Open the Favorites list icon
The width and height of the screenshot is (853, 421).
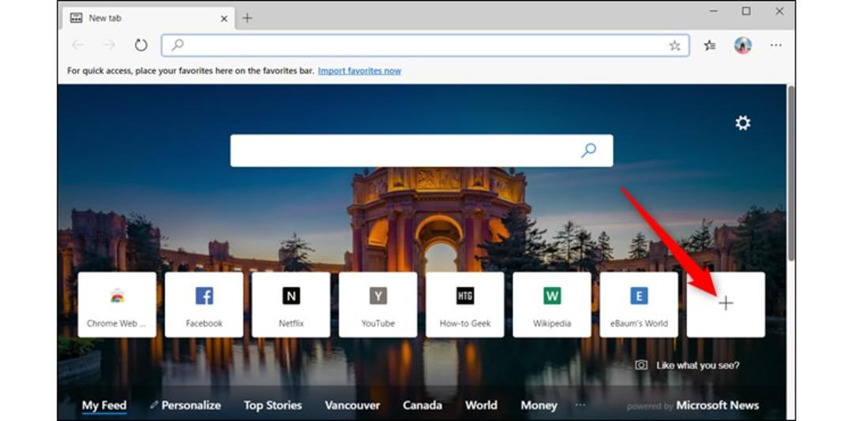709,46
